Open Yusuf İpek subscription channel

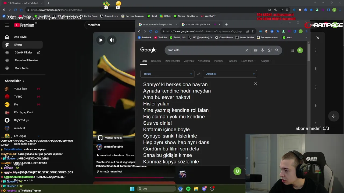(22, 89)
